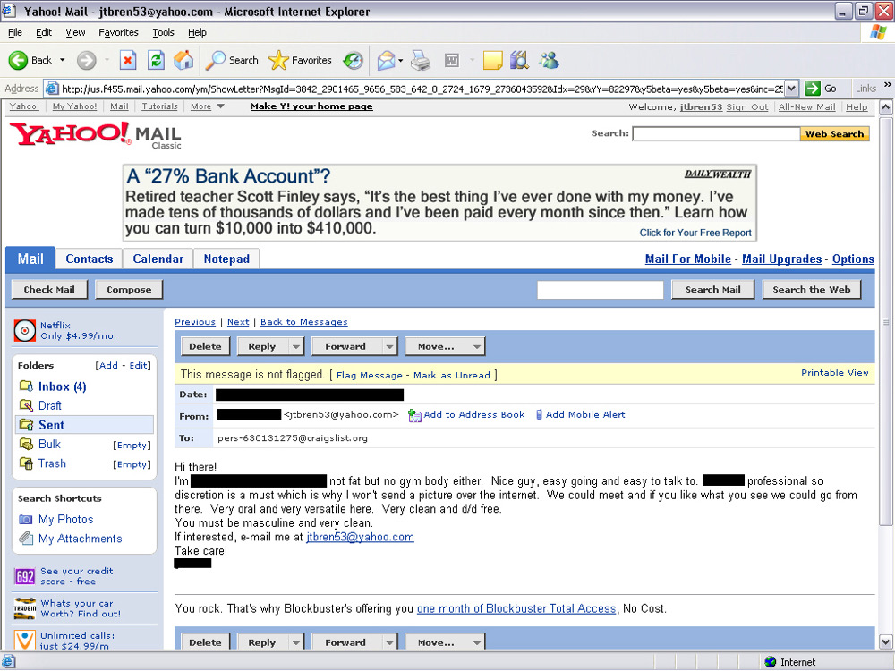
Task: Click the Sign Out link
Action: tap(747, 106)
